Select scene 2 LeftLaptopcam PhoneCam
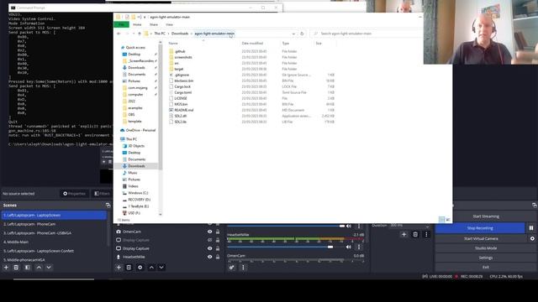 point(54,224)
